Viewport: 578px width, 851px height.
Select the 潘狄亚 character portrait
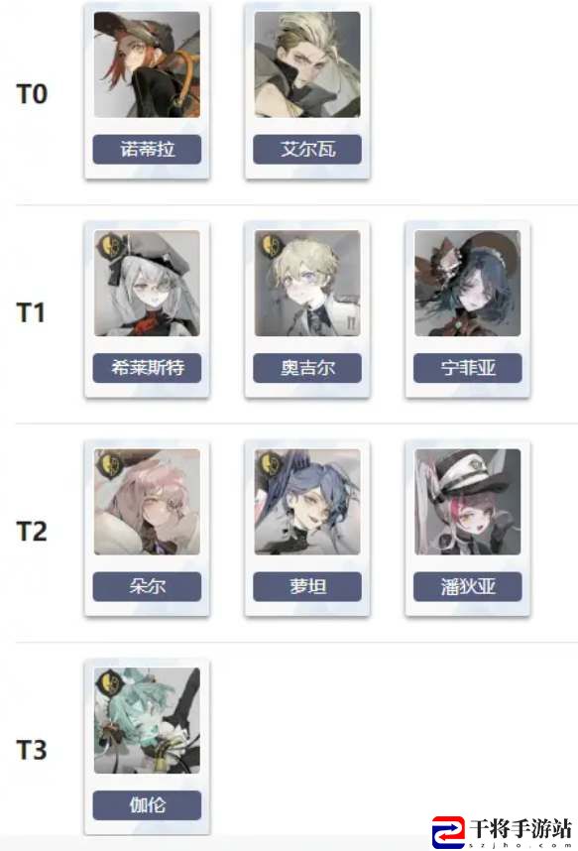(x=467, y=502)
